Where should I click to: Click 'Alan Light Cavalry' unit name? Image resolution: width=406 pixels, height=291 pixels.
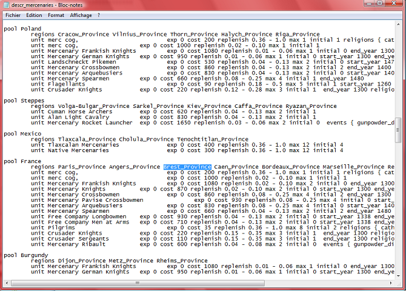coord(78,117)
